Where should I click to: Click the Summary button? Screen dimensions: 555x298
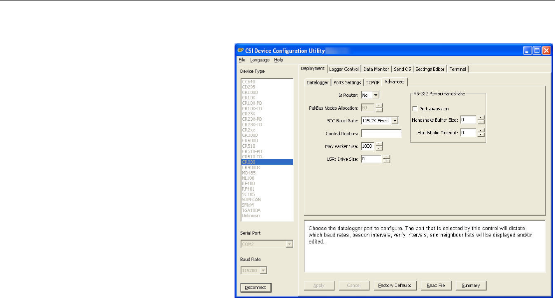(471, 286)
